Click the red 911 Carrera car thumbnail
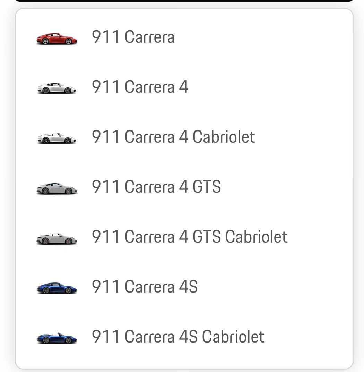364x372 pixels. click(x=57, y=39)
